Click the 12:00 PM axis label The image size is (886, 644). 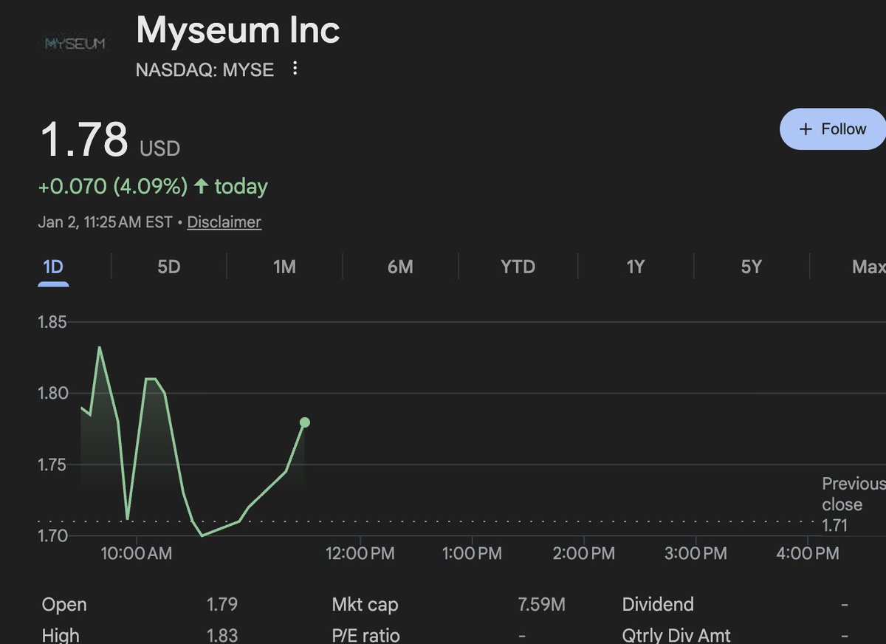click(360, 552)
